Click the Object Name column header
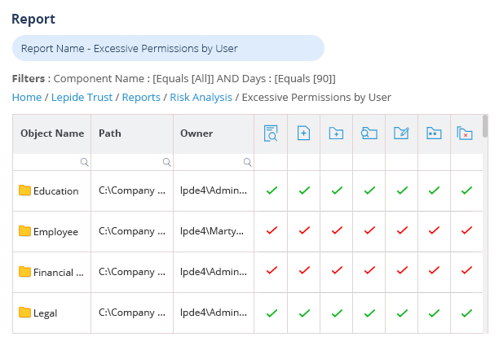 pos(52,133)
